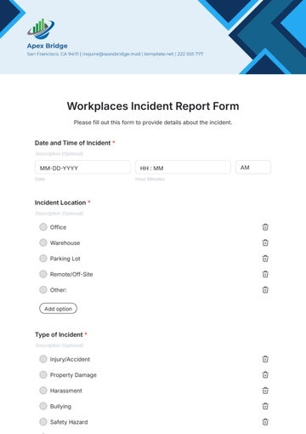This screenshot has width=306, height=434.
Task: Click the Type of Incident label
Action: 59,334
